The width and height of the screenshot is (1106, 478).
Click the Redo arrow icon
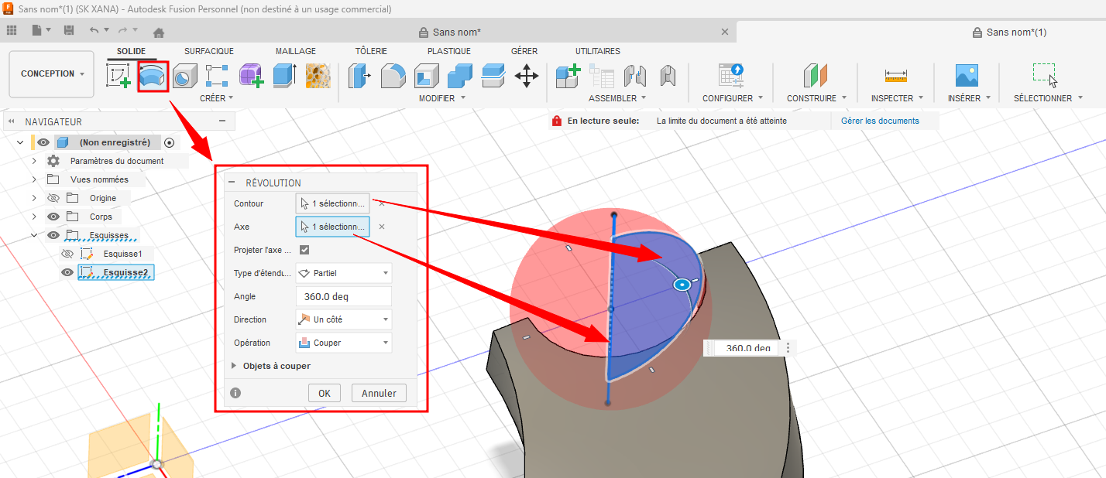(x=122, y=31)
